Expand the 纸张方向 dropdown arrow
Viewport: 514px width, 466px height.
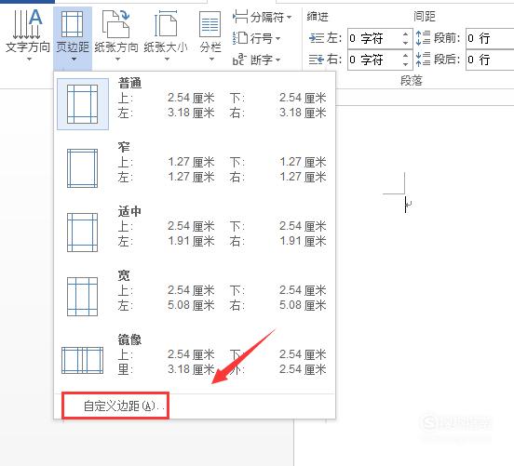tap(117, 60)
